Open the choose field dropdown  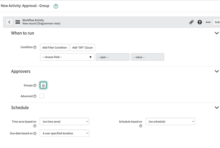tap(67, 57)
